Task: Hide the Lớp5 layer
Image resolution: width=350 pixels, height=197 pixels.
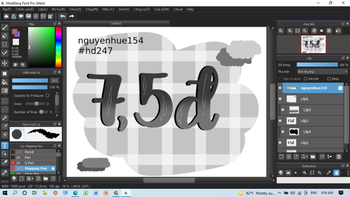Action: (x=283, y=110)
